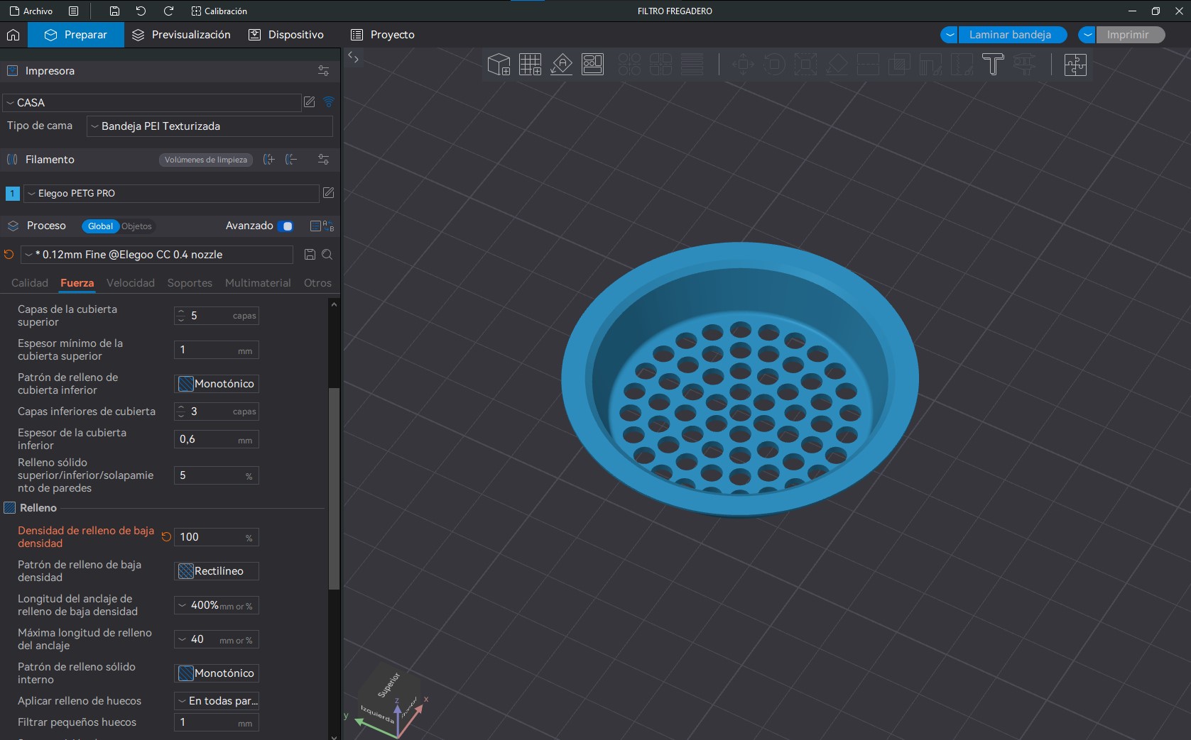Click the Volúmenes de limpieza button
Viewport: 1191px width, 740px height.
click(x=206, y=160)
